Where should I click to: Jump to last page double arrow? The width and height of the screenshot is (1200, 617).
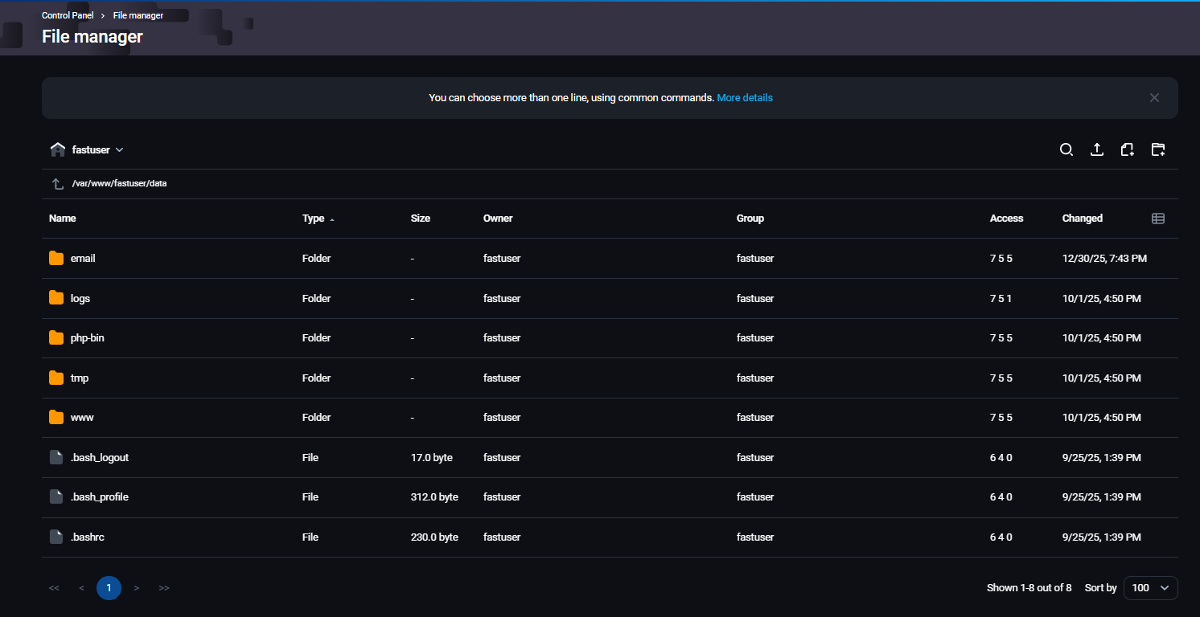pyautogui.click(x=164, y=588)
